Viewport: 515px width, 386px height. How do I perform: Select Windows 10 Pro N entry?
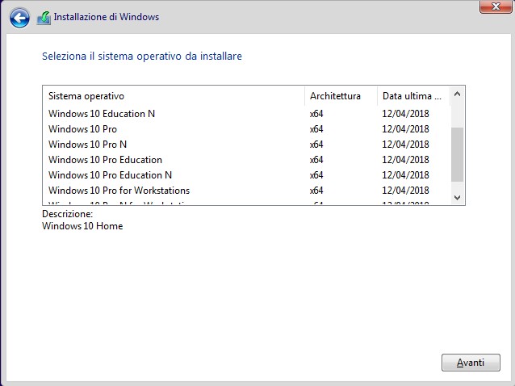pos(245,145)
